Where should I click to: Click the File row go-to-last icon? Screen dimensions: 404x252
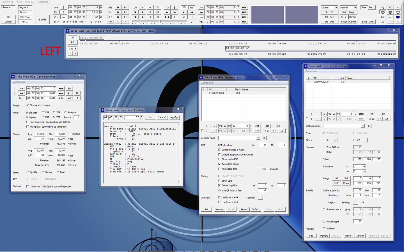click(x=125, y=8)
